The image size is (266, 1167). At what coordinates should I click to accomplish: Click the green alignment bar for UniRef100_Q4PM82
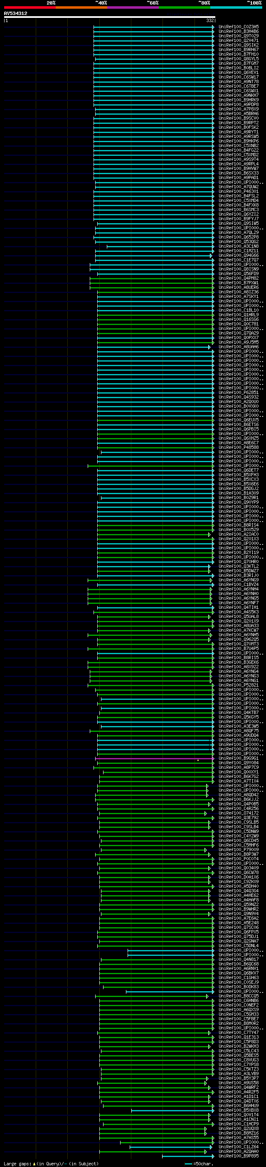(x=152, y=278)
